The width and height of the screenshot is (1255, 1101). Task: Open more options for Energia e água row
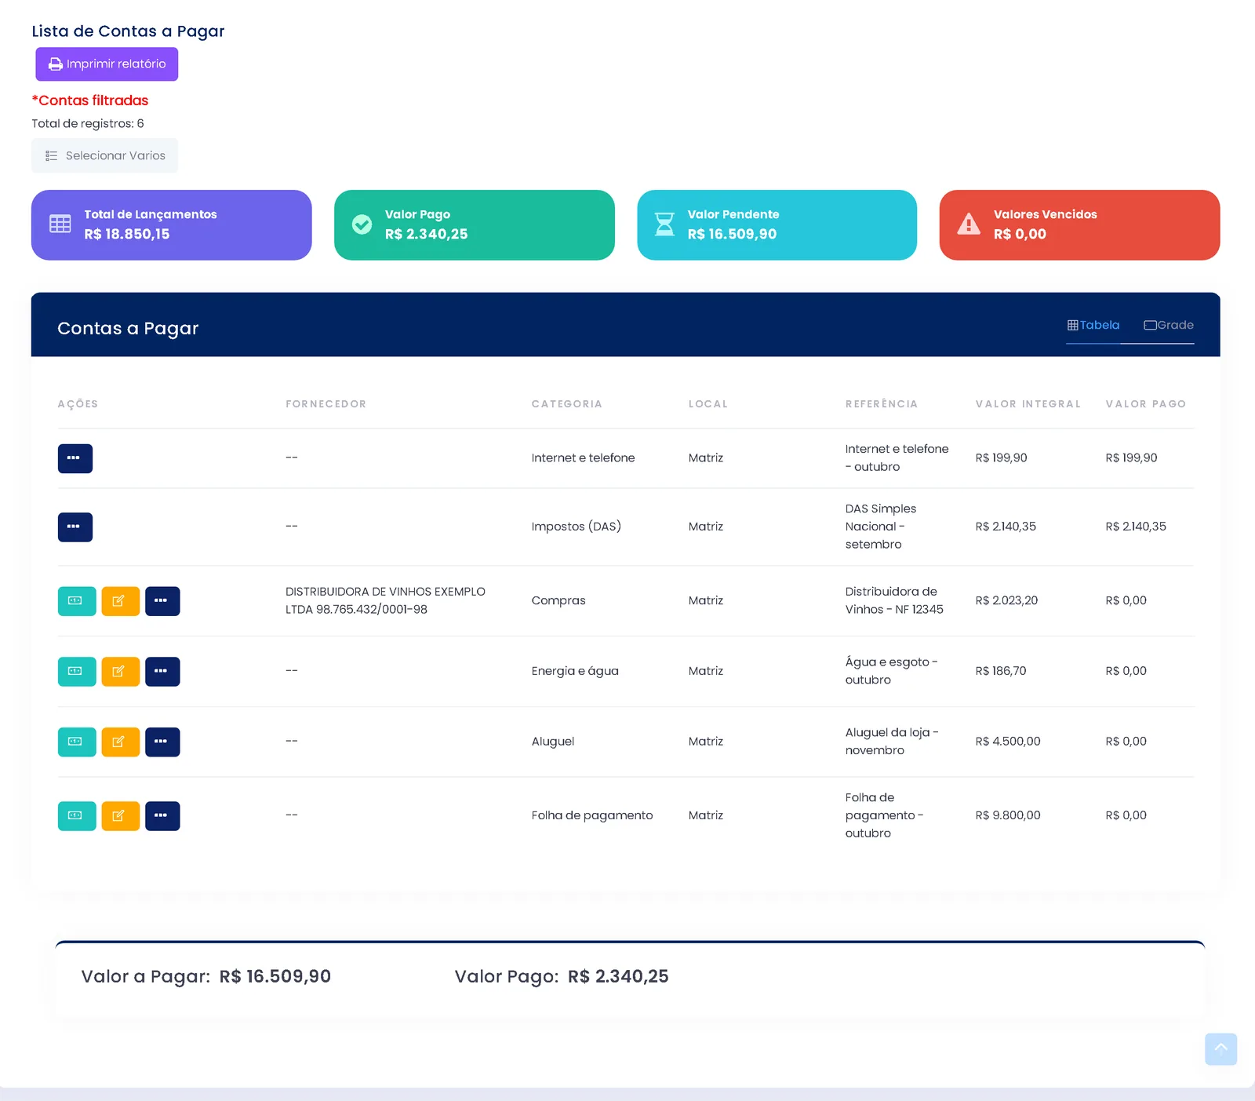click(162, 672)
